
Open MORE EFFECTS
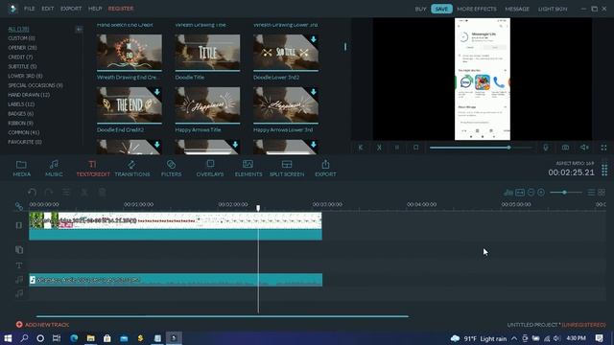[x=477, y=9]
